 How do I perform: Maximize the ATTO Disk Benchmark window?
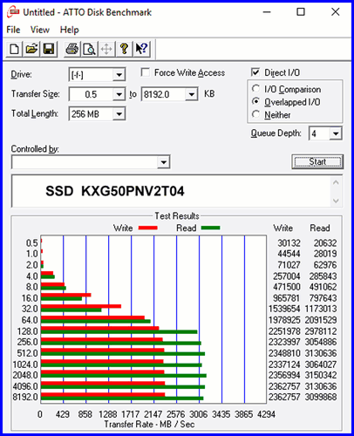[x=301, y=12]
